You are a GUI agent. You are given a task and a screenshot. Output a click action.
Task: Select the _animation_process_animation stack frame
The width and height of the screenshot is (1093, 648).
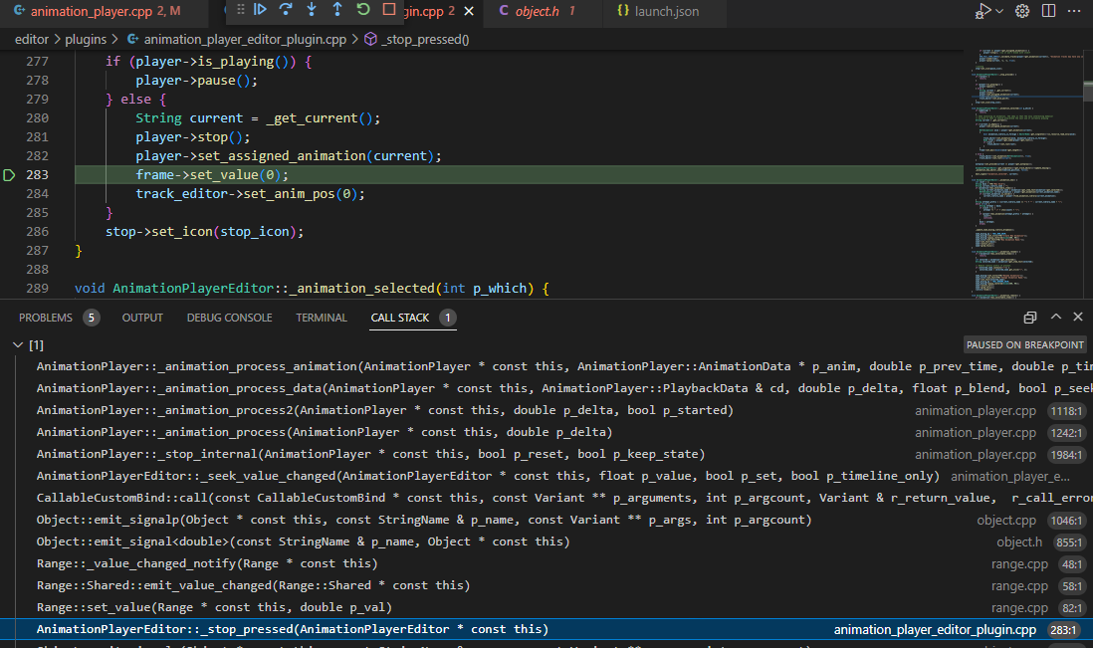pos(546,366)
